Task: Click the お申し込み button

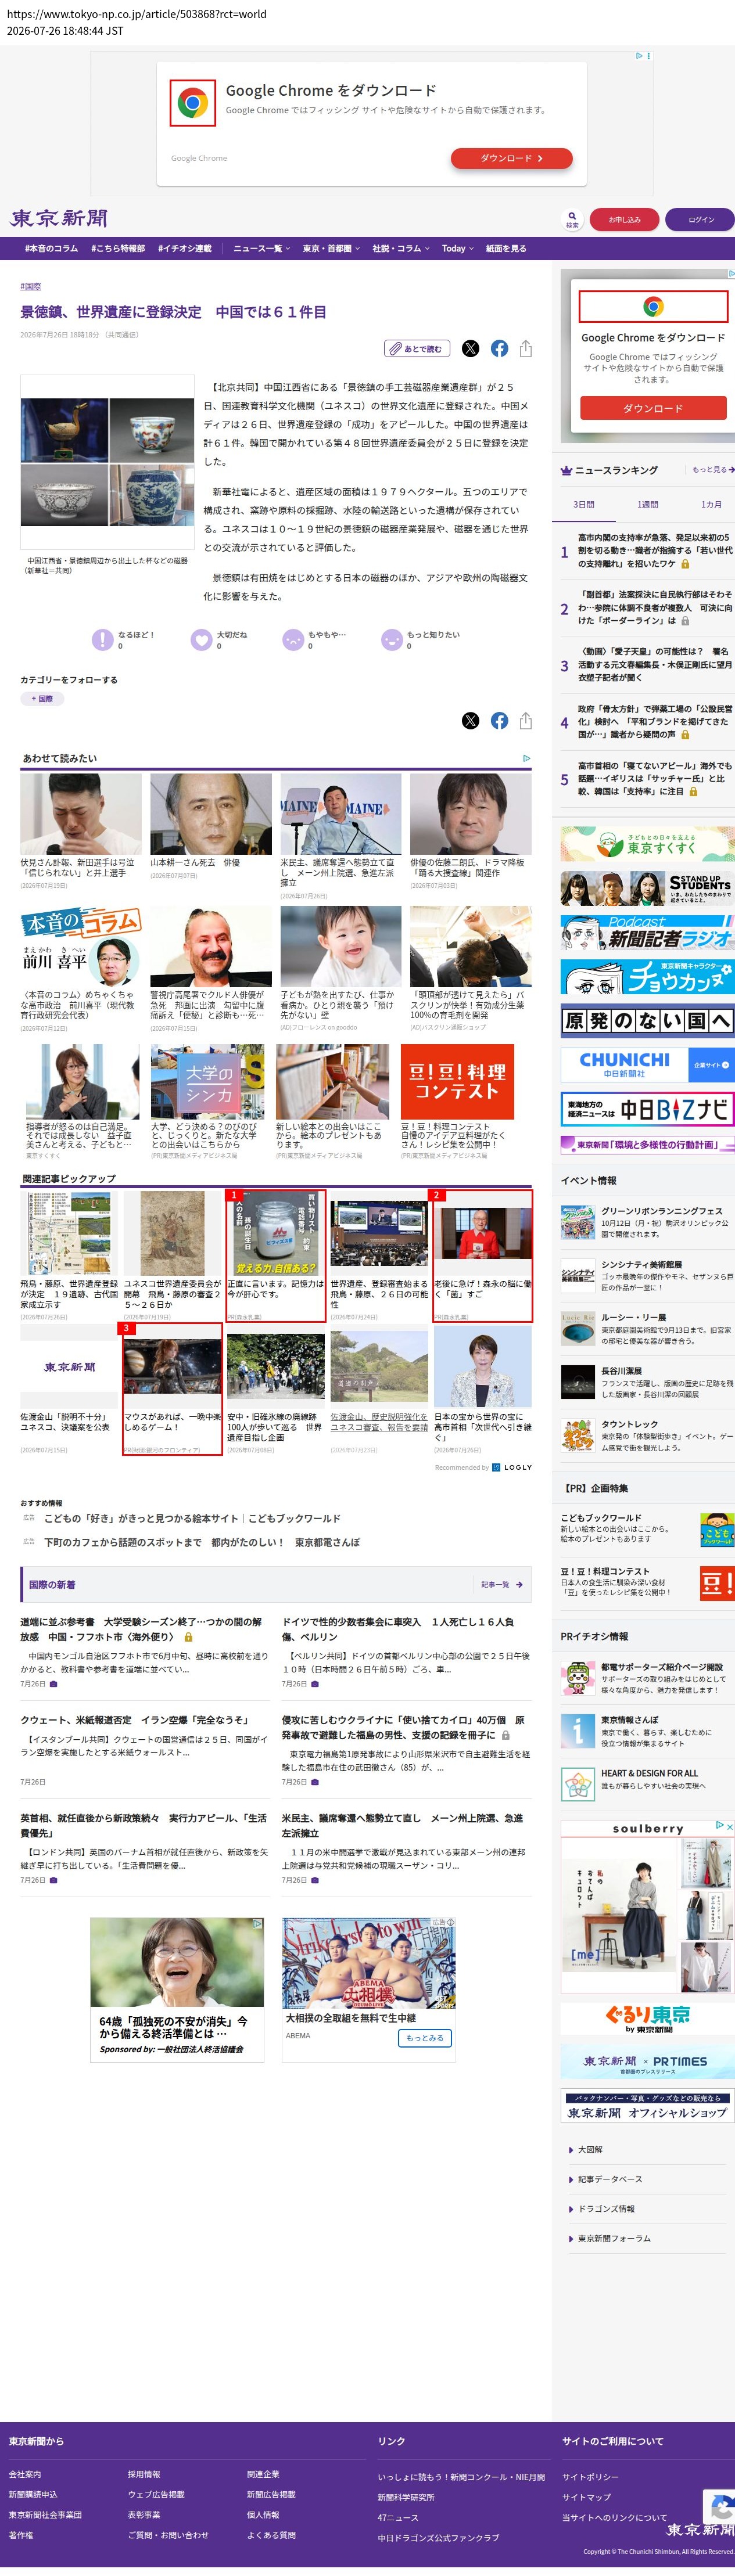Action: (x=624, y=219)
